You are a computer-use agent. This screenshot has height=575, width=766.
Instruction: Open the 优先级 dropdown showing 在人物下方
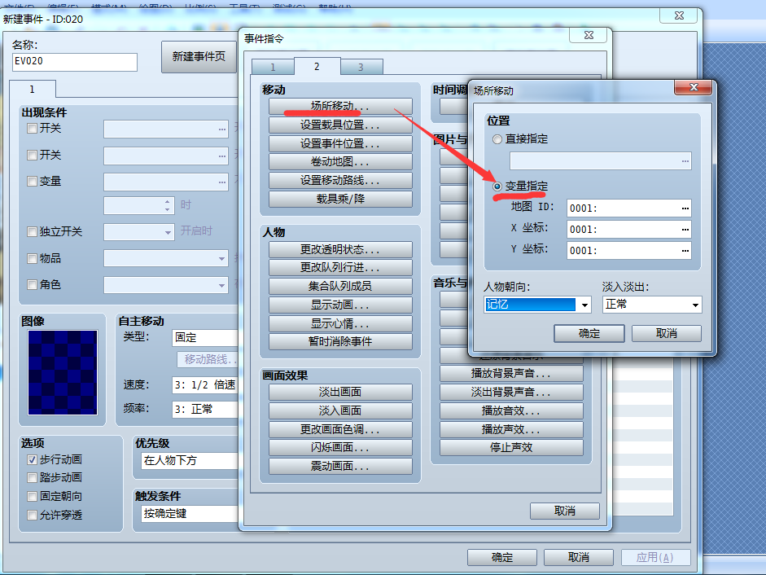point(190,461)
